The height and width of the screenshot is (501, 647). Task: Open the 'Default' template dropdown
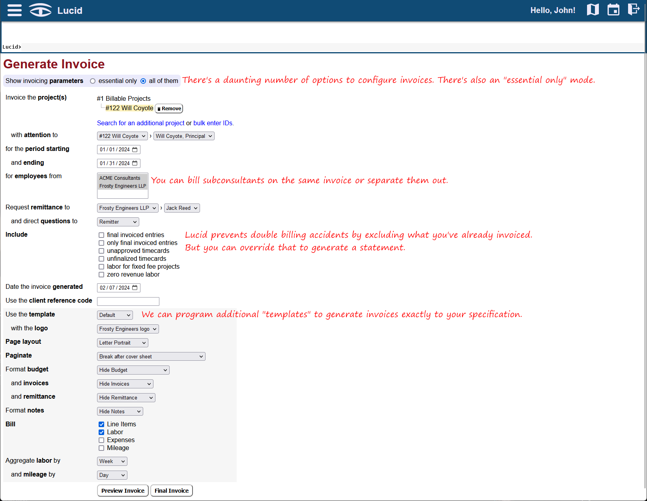click(x=115, y=315)
